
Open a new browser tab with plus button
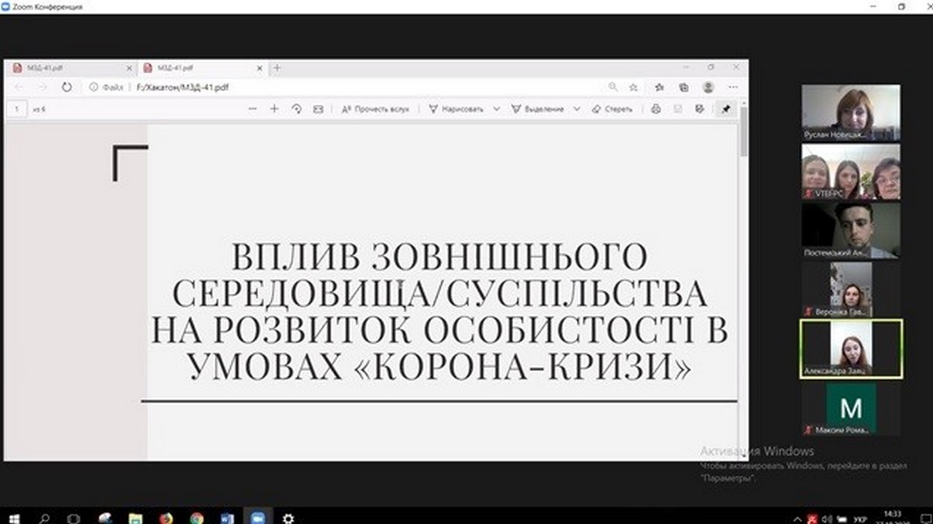(277, 68)
